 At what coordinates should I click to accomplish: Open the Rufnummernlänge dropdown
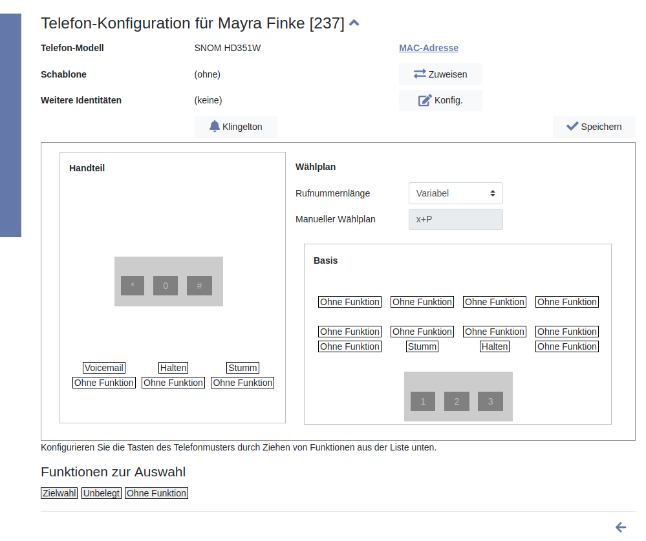tap(455, 193)
